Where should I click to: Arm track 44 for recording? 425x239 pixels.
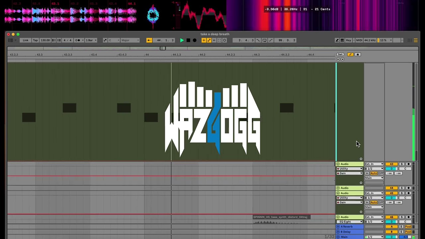(409, 188)
